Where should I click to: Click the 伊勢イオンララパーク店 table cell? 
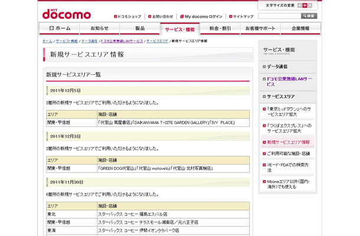coord(173,230)
